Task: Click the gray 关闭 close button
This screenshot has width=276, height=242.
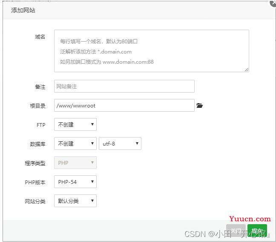Action: tap(236, 231)
